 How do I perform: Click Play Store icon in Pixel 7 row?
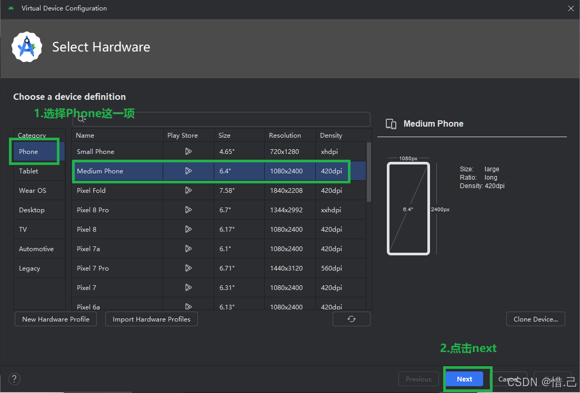[x=188, y=287]
